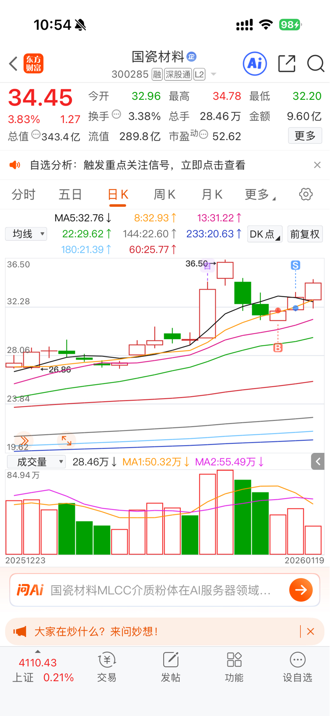Tap the MA2:55.49万 volume value
The width and height of the screenshot is (330, 716).
click(x=229, y=462)
